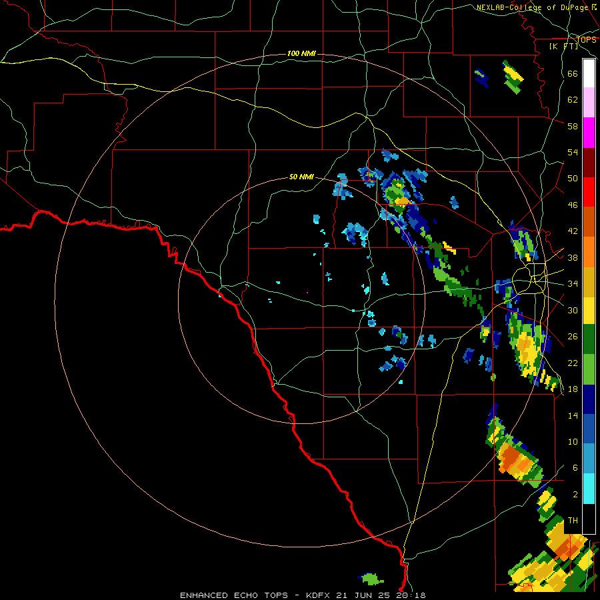
Task: Click the "[K FT]" units label
Action: pos(564,46)
